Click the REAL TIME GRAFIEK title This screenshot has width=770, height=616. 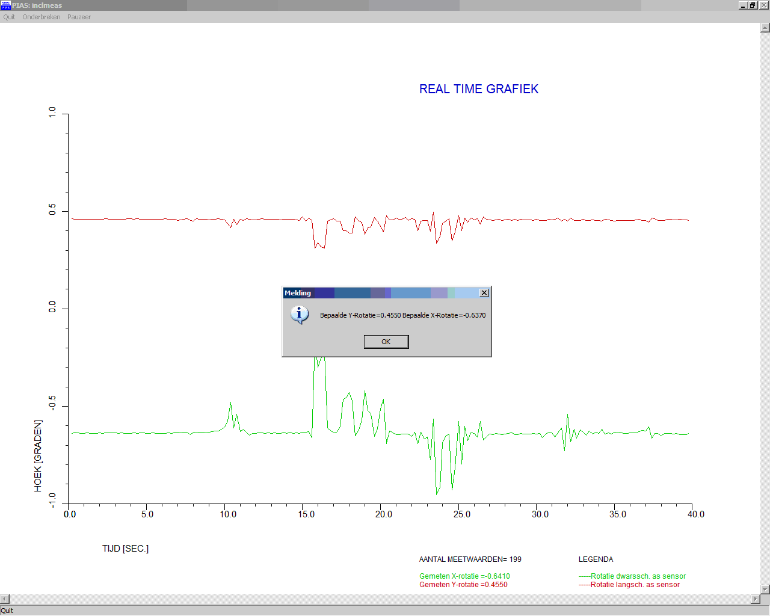click(479, 89)
